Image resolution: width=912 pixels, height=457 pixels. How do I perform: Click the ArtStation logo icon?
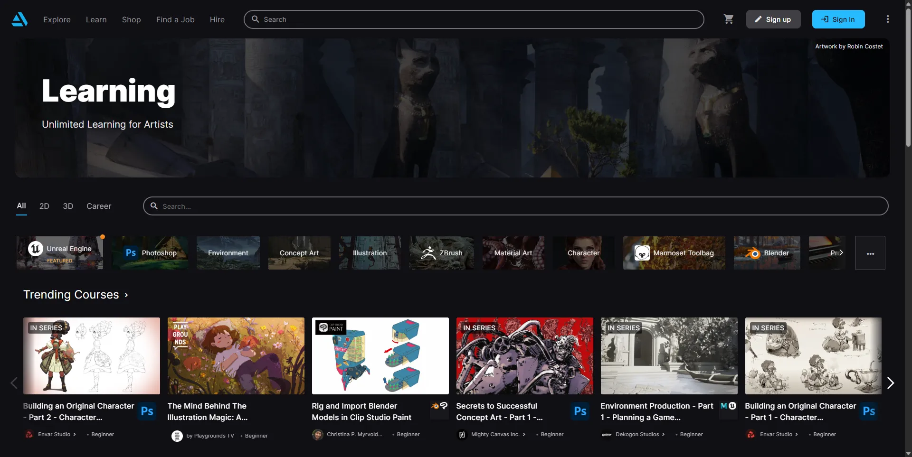click(x=19, y=19)
